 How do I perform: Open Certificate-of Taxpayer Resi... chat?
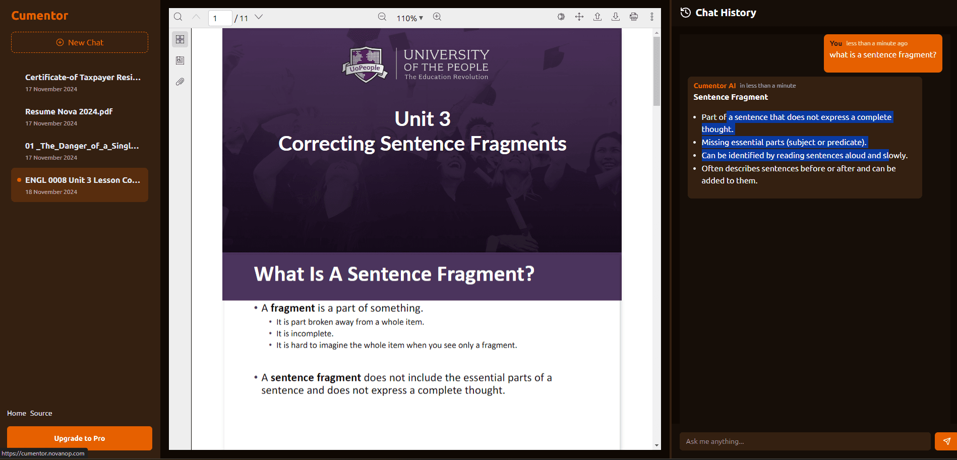click(x=80, y=83)
